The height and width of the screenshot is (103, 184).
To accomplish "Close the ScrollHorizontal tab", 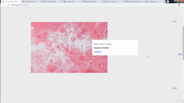I will coord(164,2).
